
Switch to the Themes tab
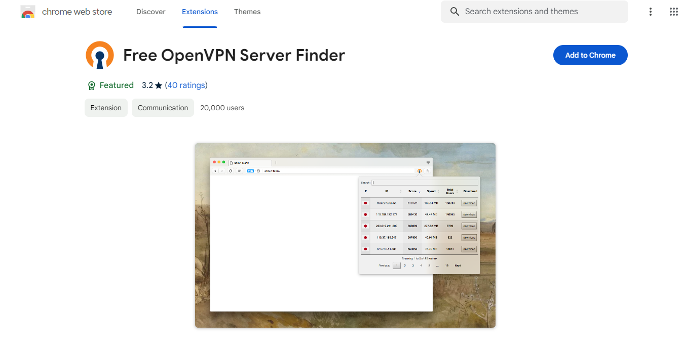coord(247,12)
